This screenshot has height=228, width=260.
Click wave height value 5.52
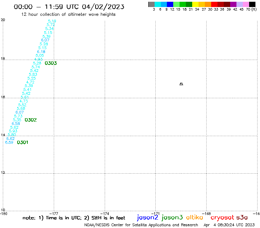click(22, 105)
